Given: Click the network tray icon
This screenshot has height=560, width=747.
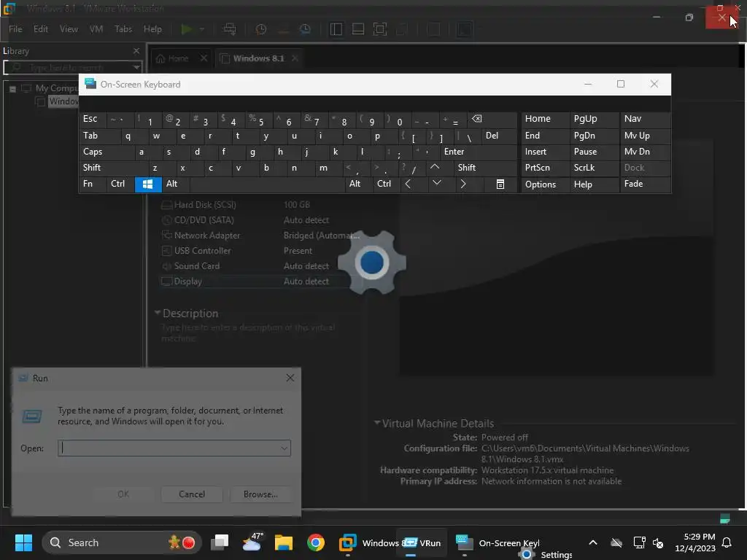Looking at the screenshot, I should [639, 542].
